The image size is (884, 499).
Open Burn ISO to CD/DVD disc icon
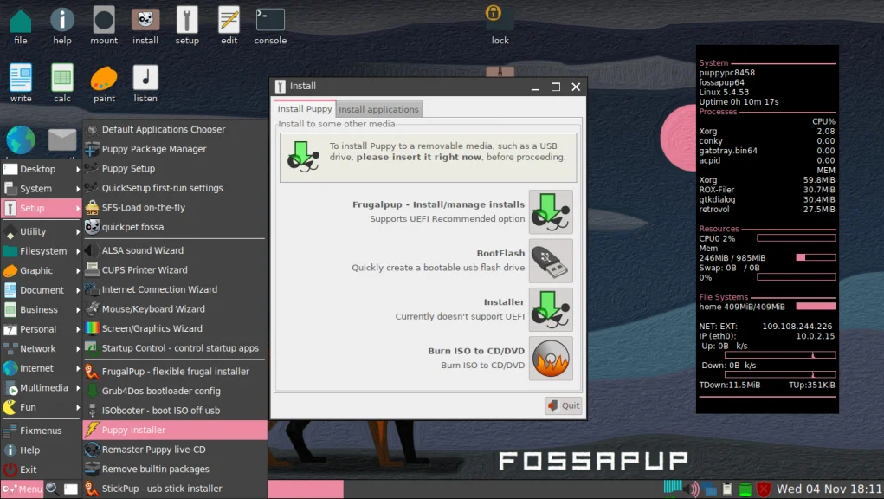tap(551, 359)
